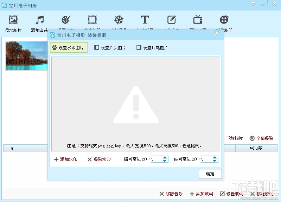This screenshot has width=281, height=202.
Task: Switch to 设置片头图片 tab
Action: point(110,47)
